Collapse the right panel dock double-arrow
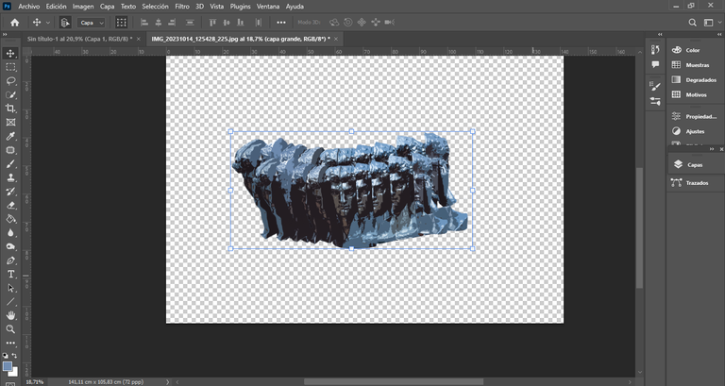This screenshot has height=386, width=725. click(x=719, y=34)
